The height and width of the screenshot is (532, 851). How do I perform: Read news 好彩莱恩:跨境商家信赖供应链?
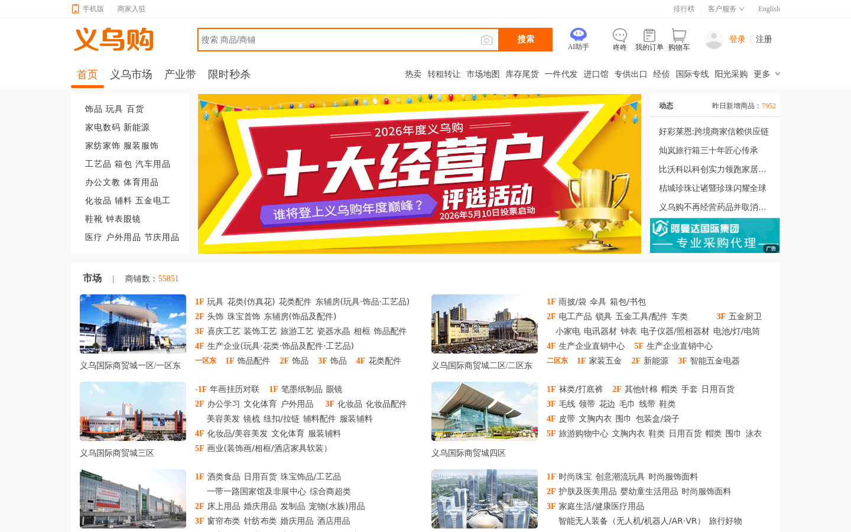click(x=714, y=131)
